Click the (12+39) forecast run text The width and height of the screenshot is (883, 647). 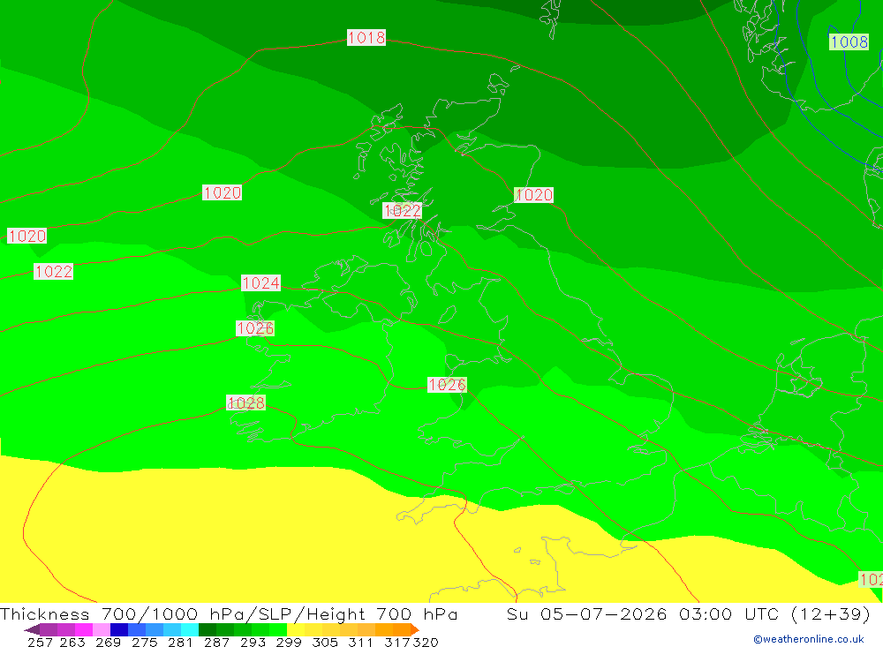831,613
